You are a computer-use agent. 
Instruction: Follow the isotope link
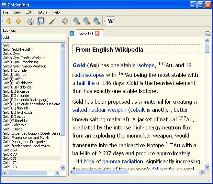[146, 65]
